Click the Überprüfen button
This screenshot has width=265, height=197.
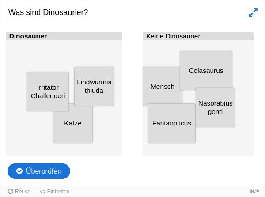39,171
